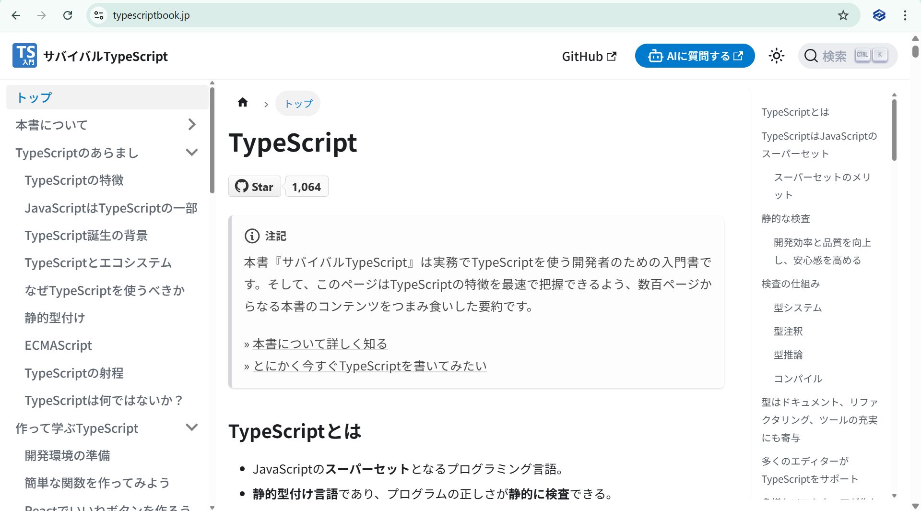The width and height of the screenshot is (921, 511).
Task: Click the browser back arrow
Action: click(x=16, y=15)
